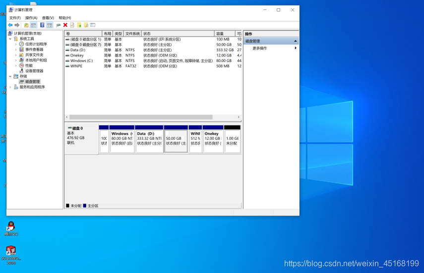The height and width of the screenshot is (273, 424).
Task: Collapse the 存储 tree node
Action: pos(10,76)
